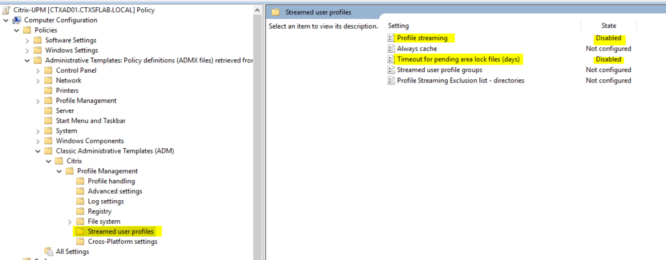Click the Computer Configuration node icon
This screenshot has height=260, width=666.
(17, 20)
